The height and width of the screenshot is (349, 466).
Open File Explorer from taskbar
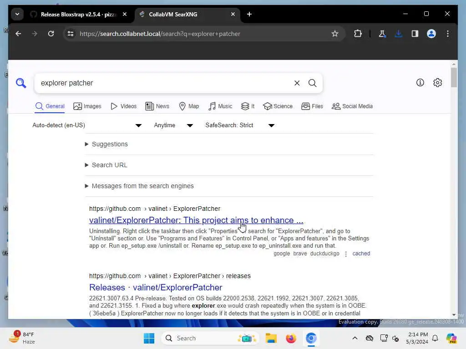pos(271,338)
